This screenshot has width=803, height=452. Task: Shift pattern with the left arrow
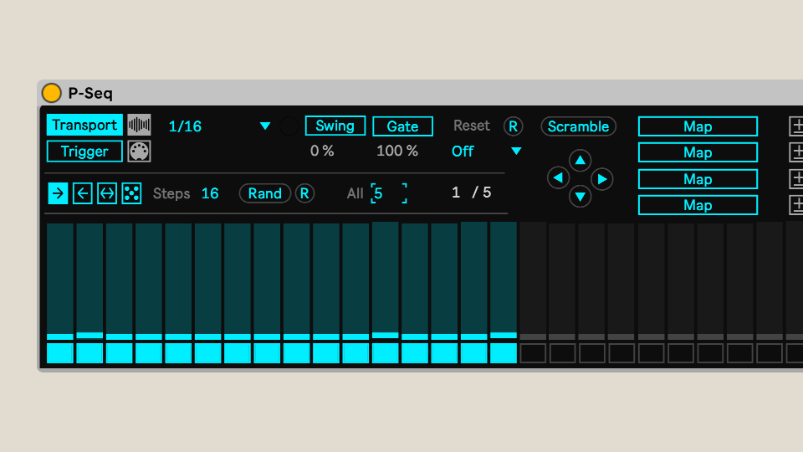coord(558,177)
